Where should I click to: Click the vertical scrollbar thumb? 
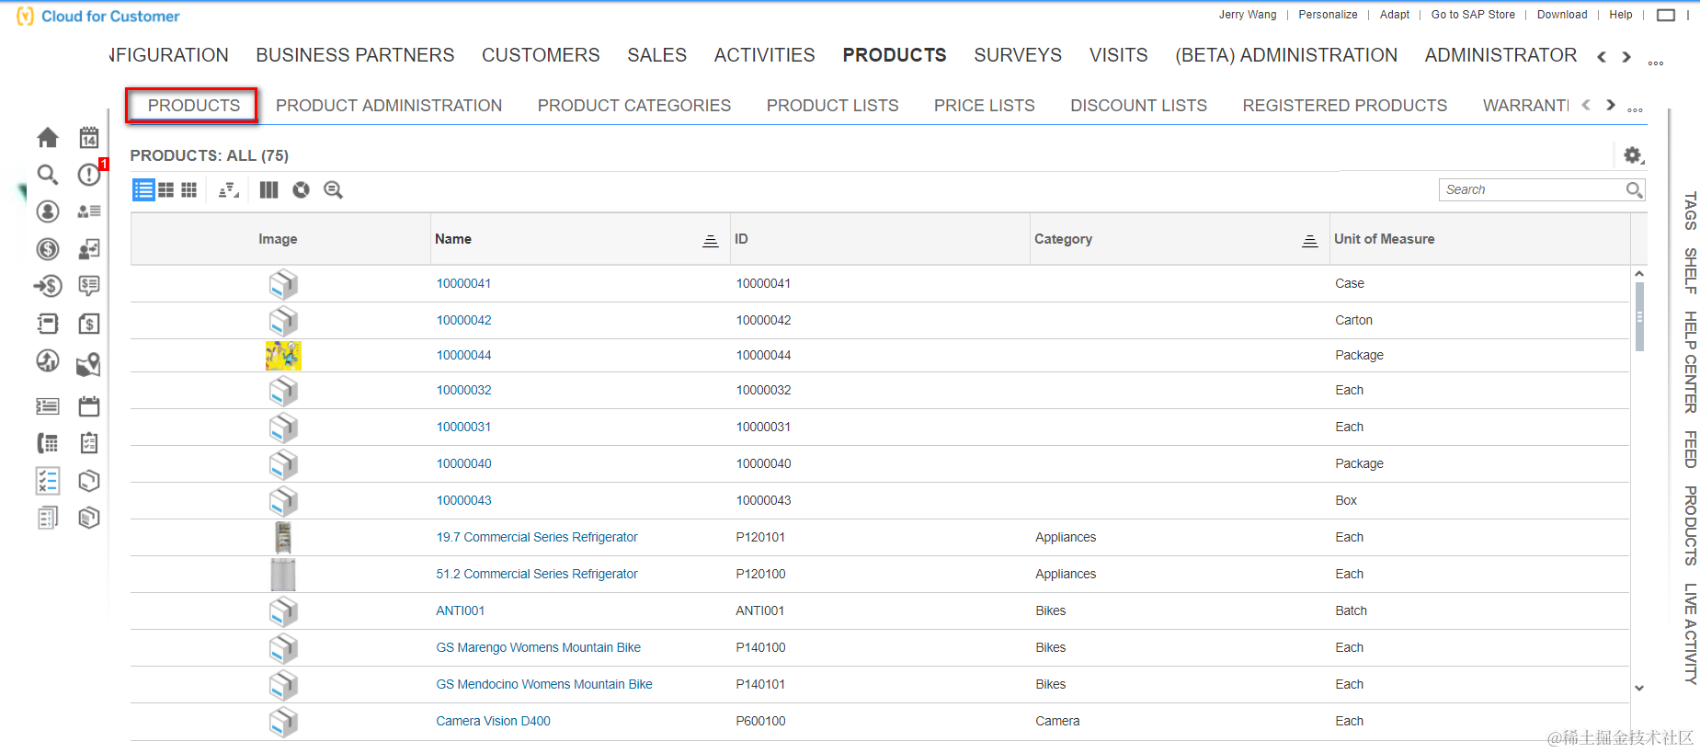click(1639, 316)
